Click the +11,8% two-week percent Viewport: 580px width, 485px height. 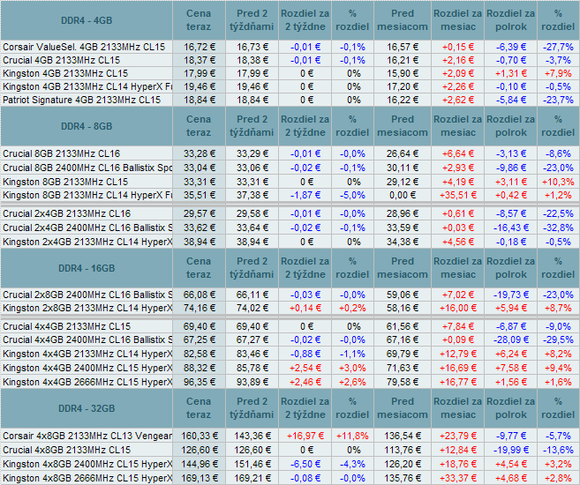[x=352, y=436]
